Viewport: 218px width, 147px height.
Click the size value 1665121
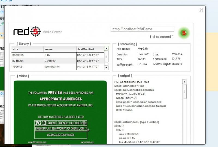tap(18, 66)
